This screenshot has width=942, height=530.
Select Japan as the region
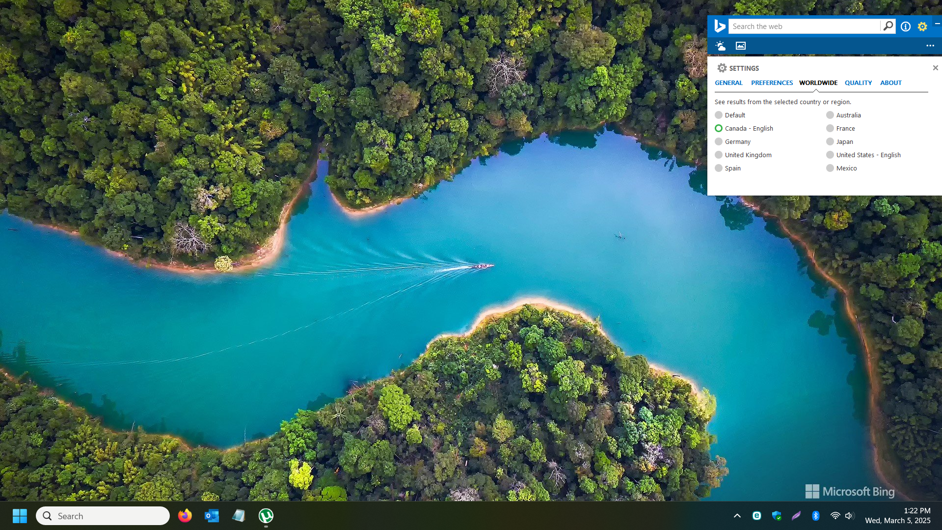[x=830, y=141]
